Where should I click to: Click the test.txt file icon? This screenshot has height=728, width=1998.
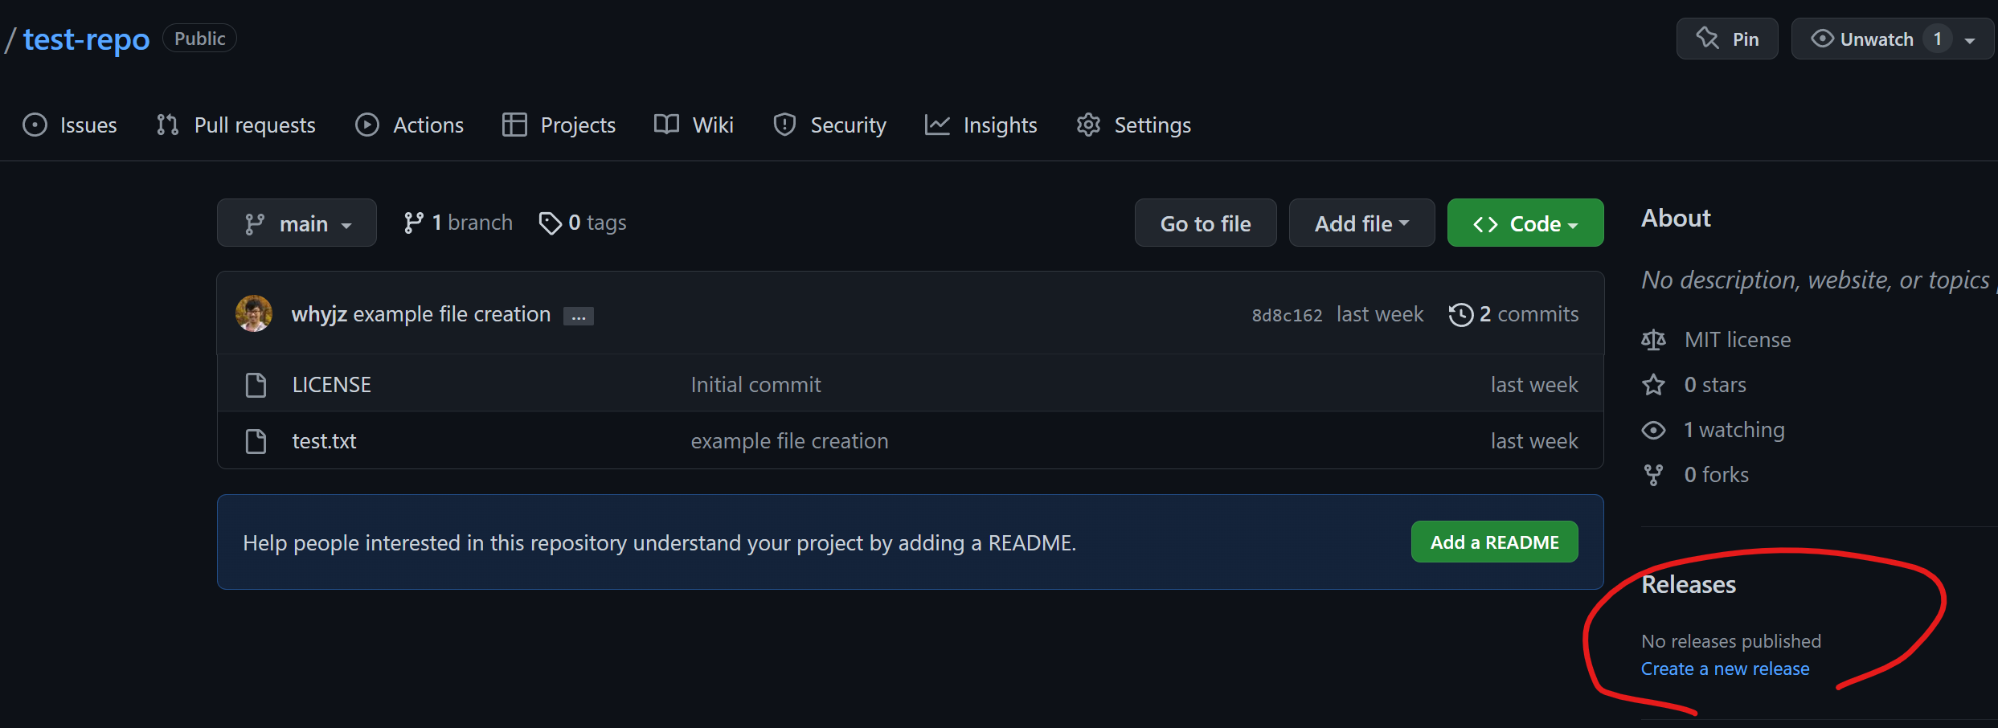tap(256, 441)
